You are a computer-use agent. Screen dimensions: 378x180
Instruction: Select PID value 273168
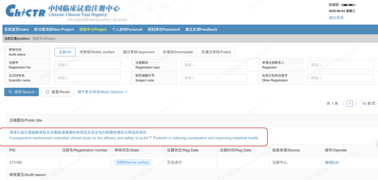pos(16,162)
